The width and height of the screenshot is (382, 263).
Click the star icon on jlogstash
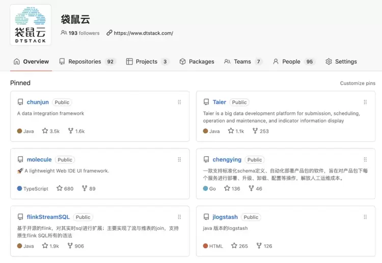point(234,246)
